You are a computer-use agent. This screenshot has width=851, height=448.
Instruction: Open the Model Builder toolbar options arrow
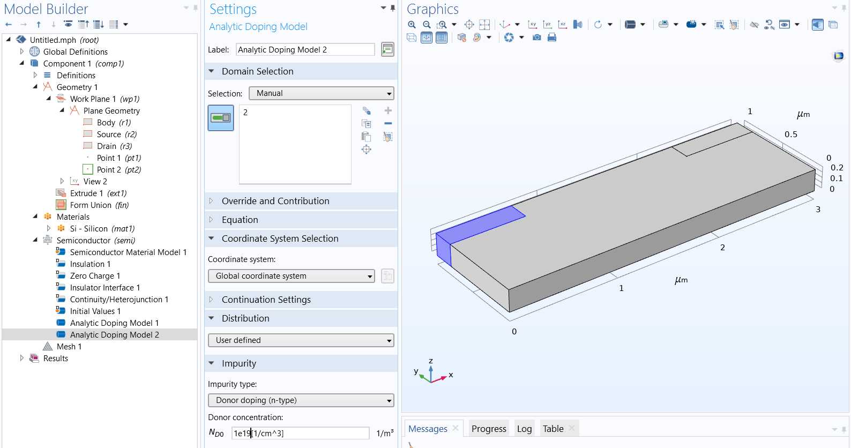click(x=126, y=24)
